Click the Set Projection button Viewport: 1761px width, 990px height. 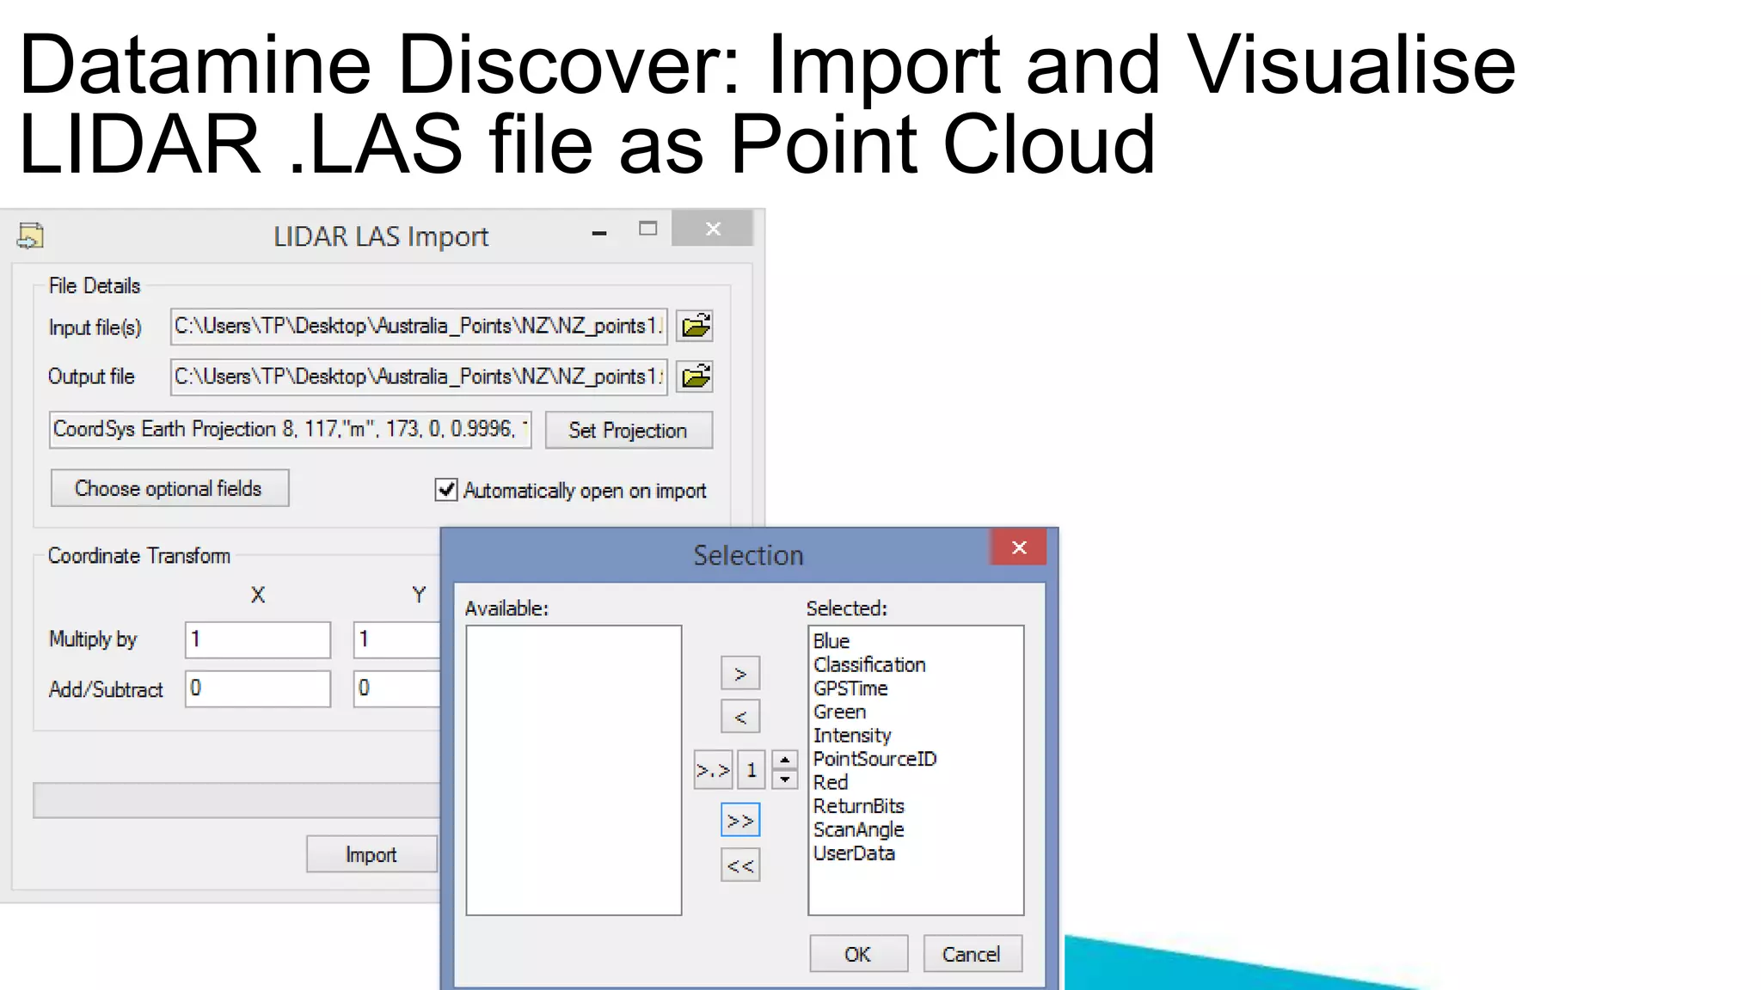click(x=628, y=431)
